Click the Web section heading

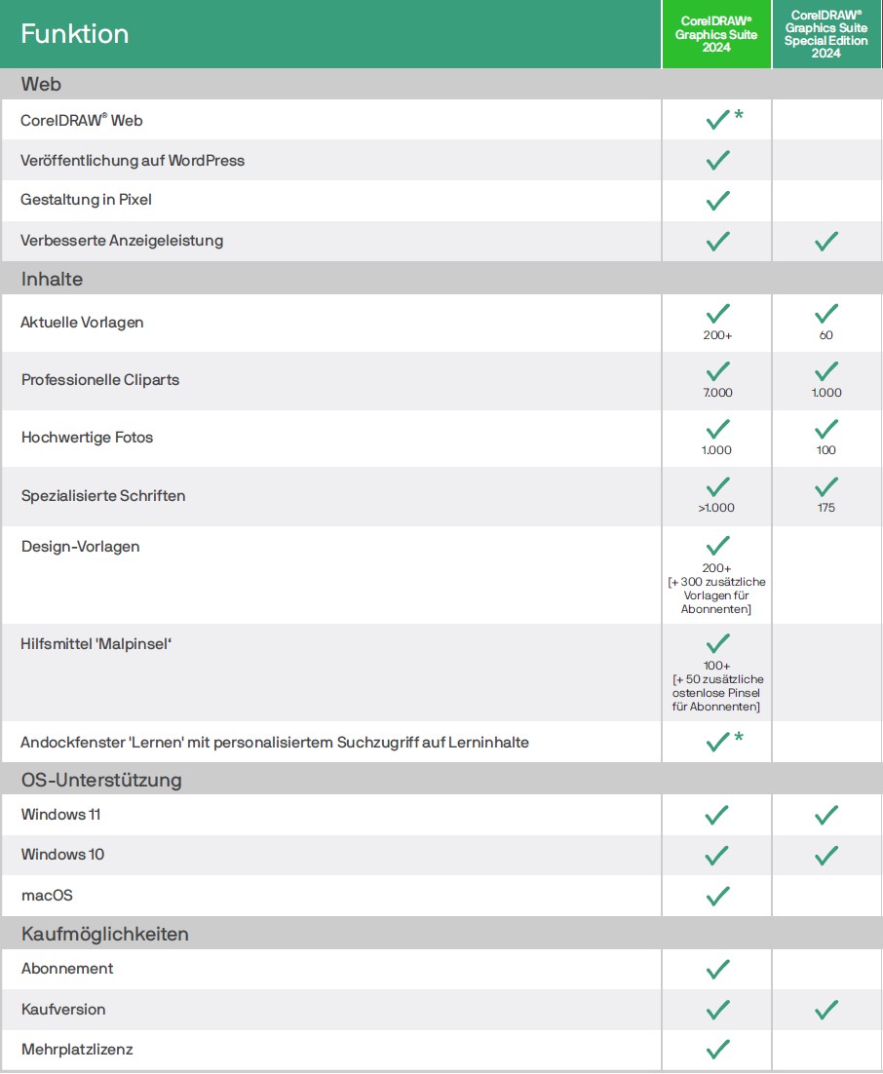coord(41,85)
